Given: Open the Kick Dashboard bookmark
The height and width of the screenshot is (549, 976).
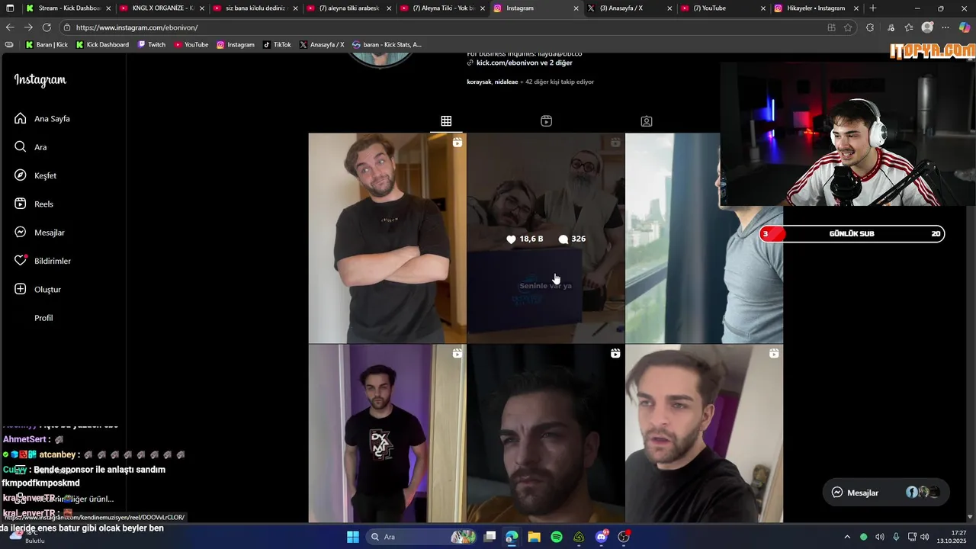Looking at the screenshot, I should [x=102, y=45].
